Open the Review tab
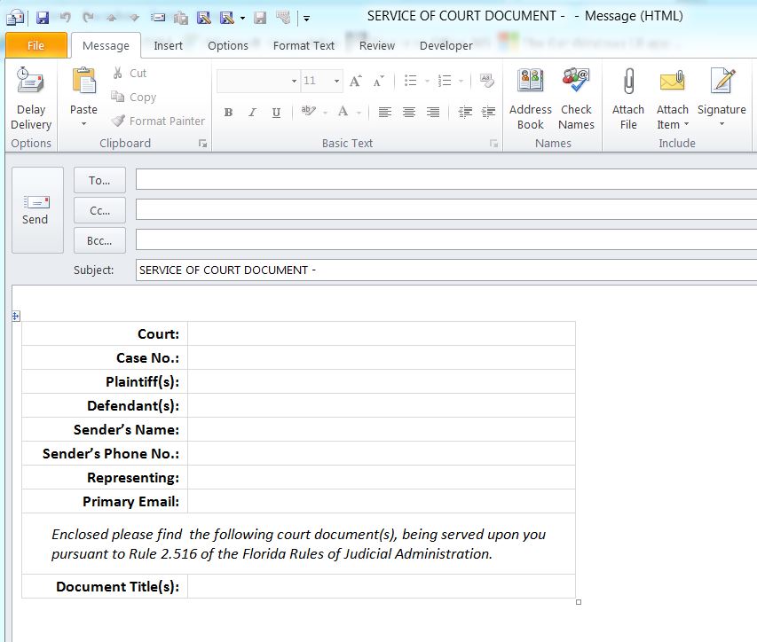Screen dimensions: 757x642 point(377,45)
